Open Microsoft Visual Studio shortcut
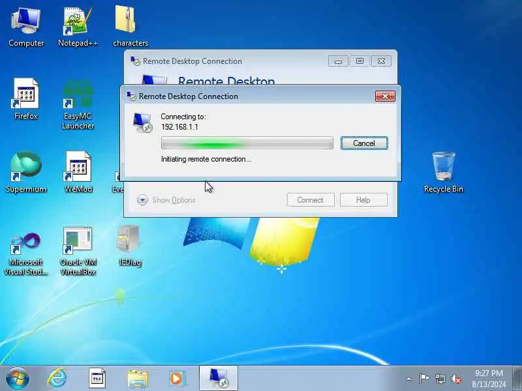This screenshot has height=391, width=522. [x=26, y=253]
